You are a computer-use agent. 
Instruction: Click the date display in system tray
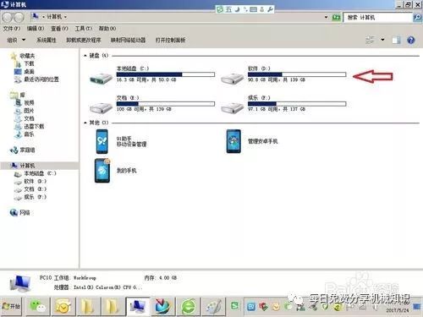tap(398, 310)
